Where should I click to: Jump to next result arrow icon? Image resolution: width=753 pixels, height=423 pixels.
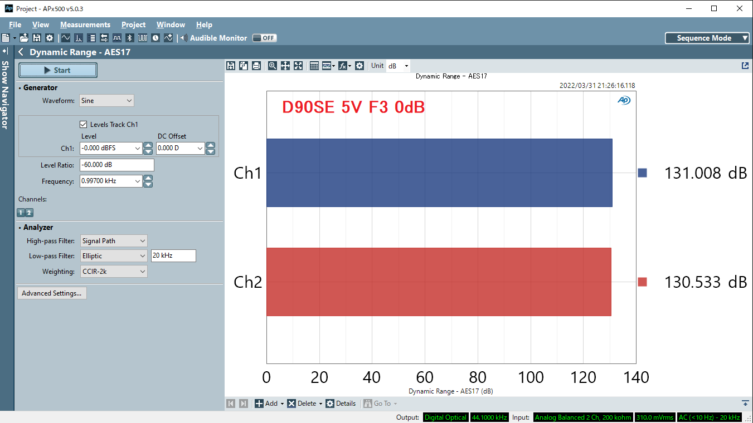pos(244,404)
